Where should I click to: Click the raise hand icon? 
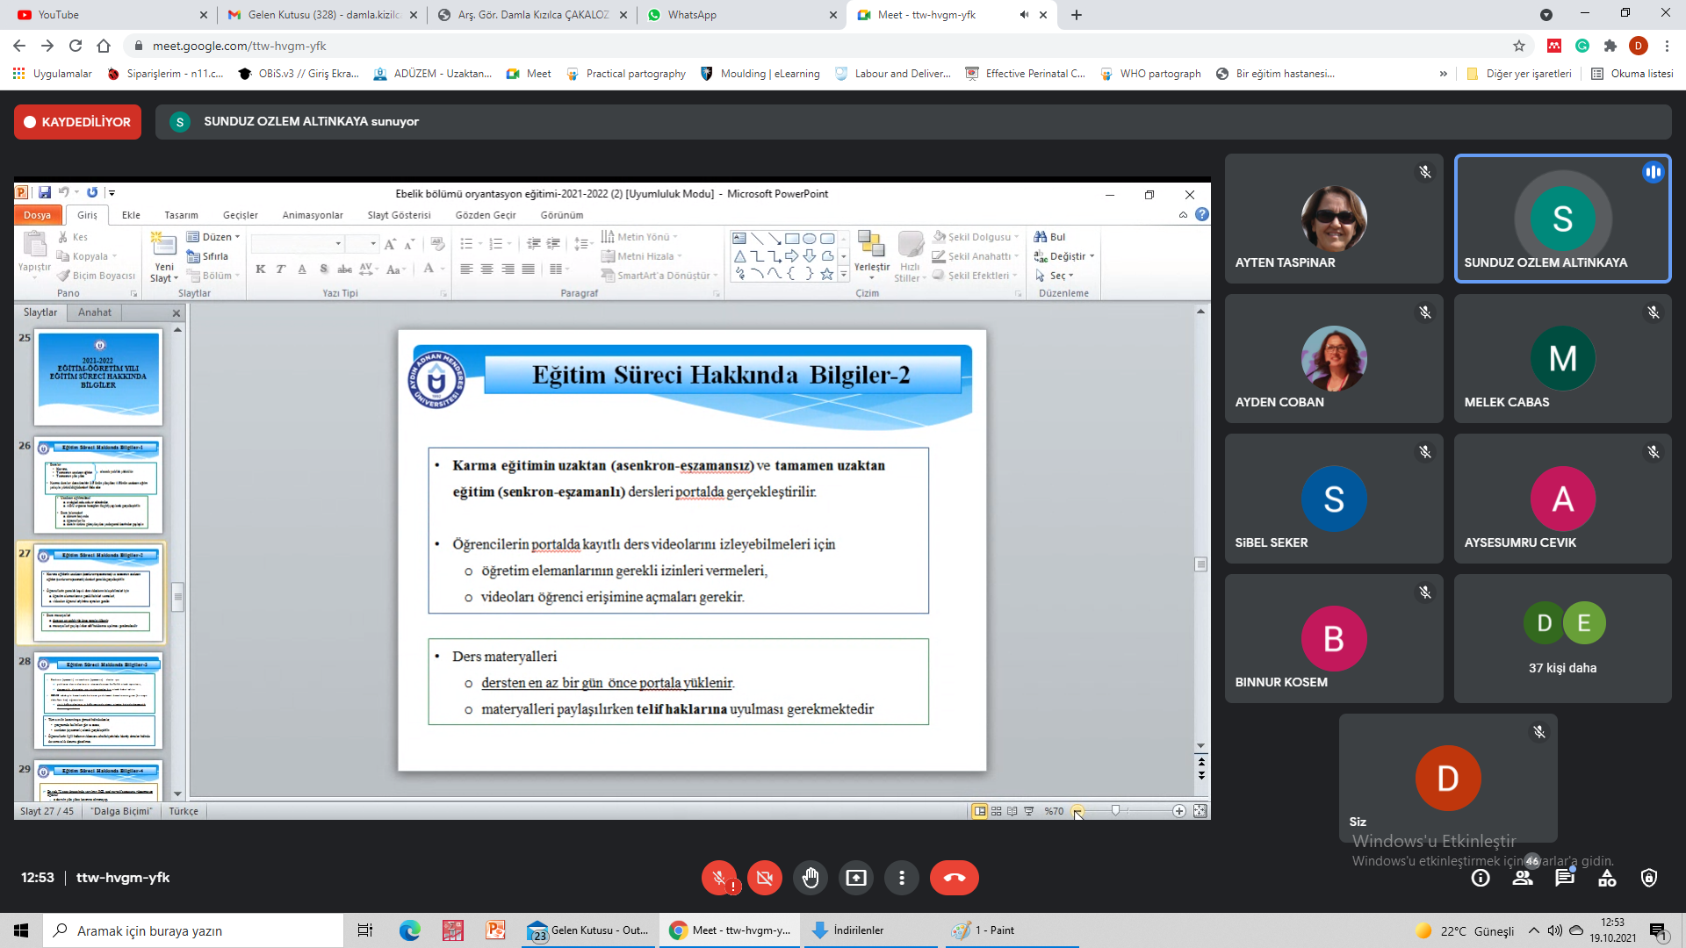click(810, 878)
